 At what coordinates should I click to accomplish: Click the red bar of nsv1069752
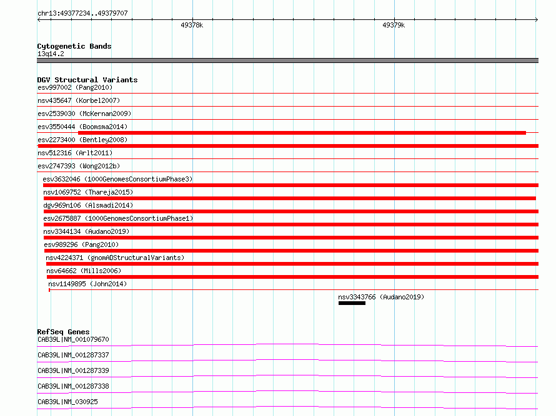point(290,198)
